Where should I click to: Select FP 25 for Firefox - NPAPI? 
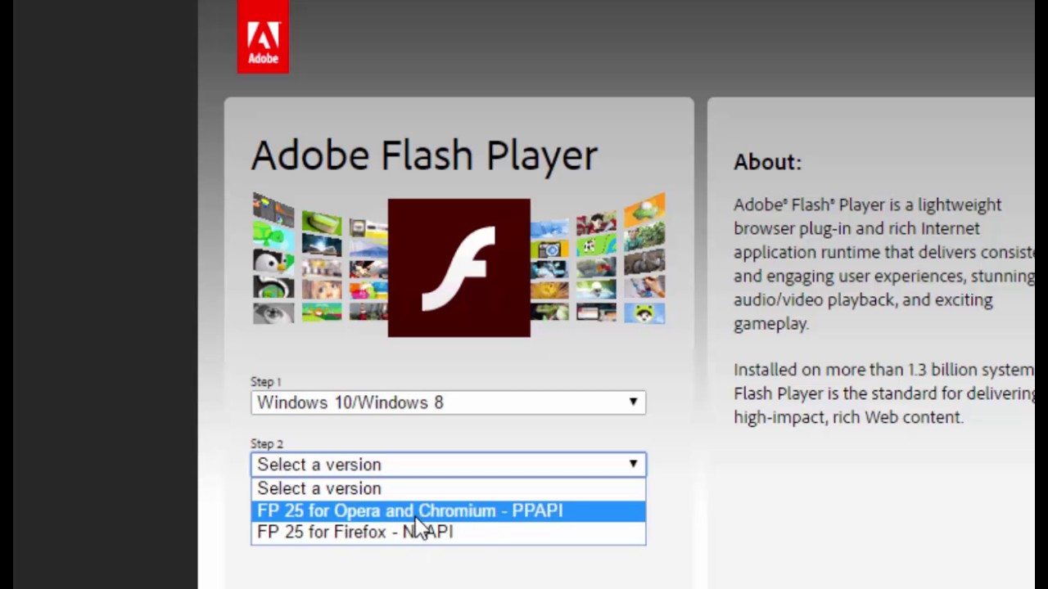448,533
